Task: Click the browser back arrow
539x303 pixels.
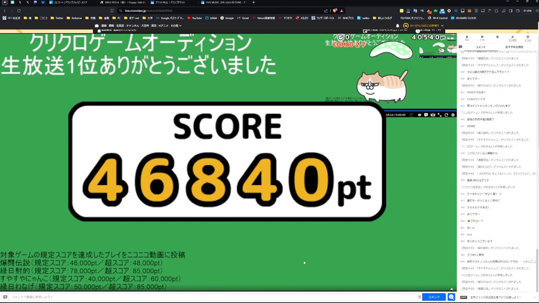Action: [5, 11]
